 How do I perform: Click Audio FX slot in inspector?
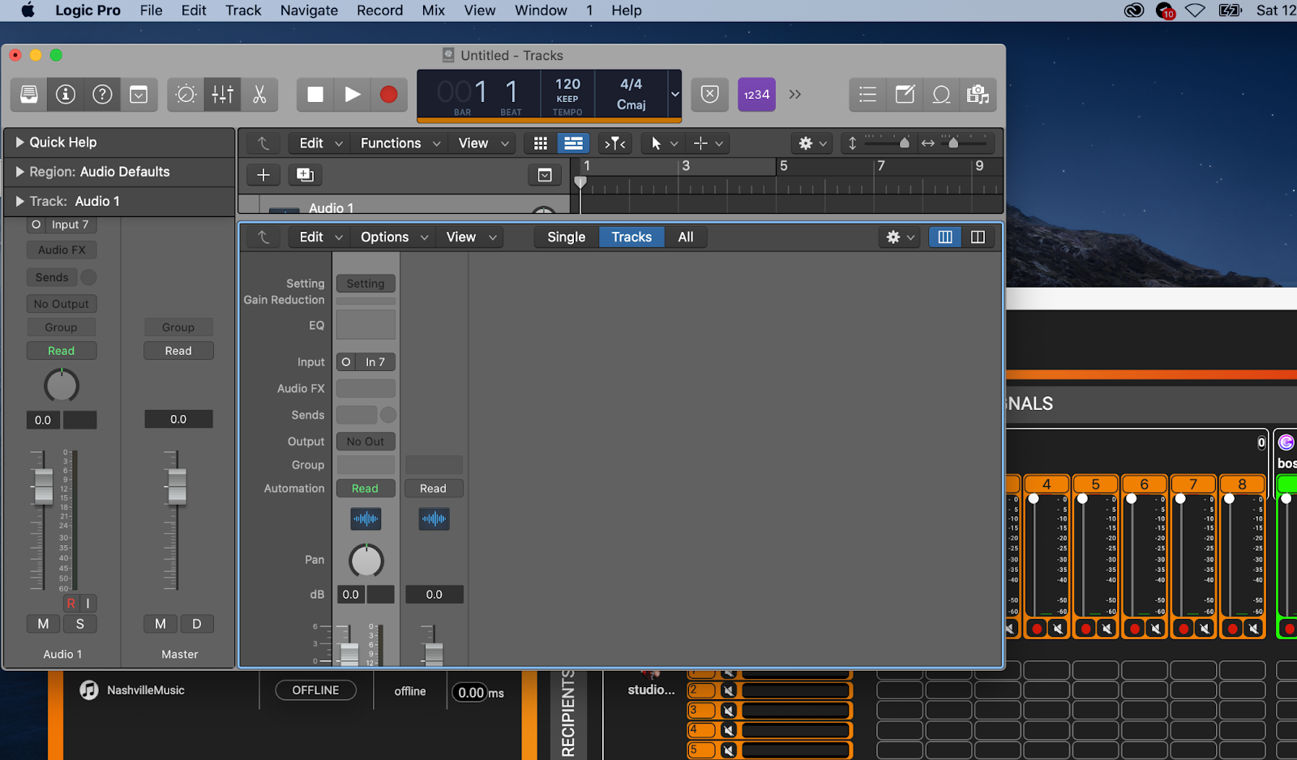(x=62, y=250)
